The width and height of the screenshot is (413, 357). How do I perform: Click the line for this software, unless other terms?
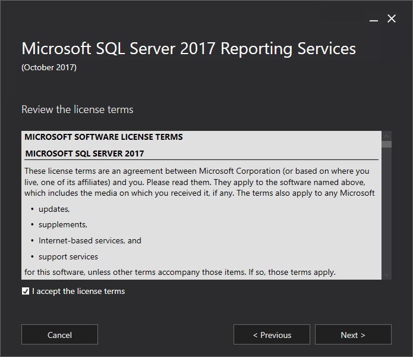tap(180, 272)
